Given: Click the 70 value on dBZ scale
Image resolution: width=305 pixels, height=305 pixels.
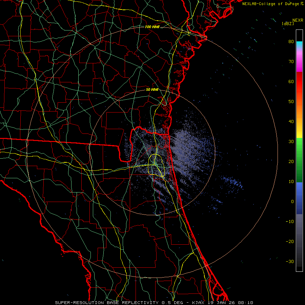Looking at the screenshot, I should [x=291, y=61].
